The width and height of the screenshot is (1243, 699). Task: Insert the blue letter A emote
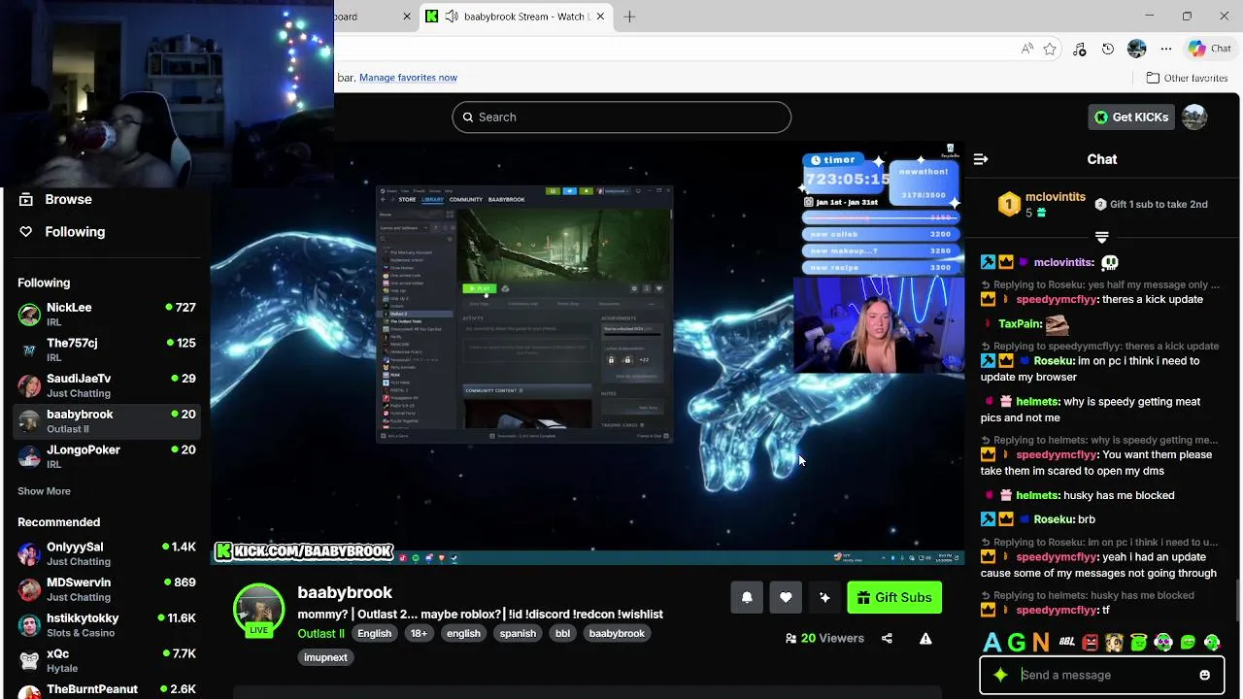click(991, 643)
